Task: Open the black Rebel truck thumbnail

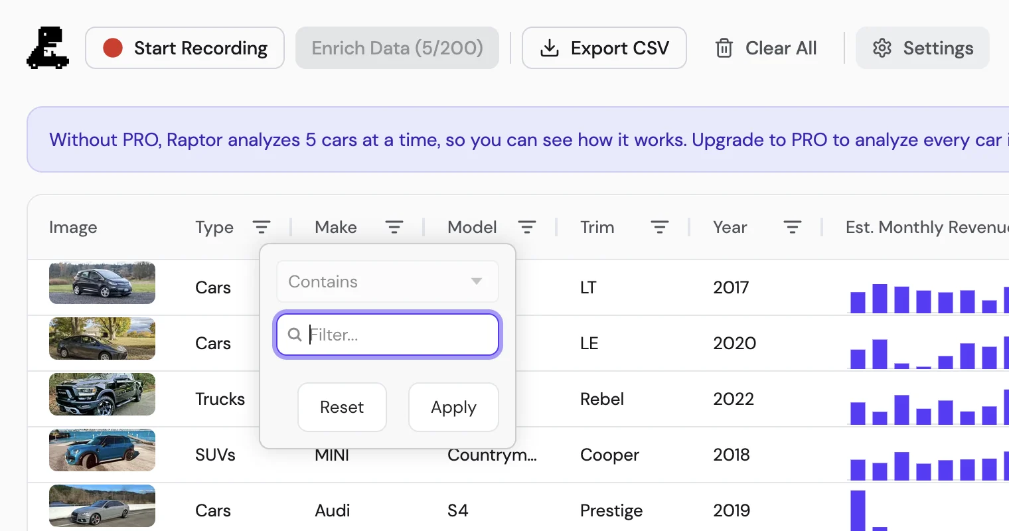Action: [x=102, y=394]
